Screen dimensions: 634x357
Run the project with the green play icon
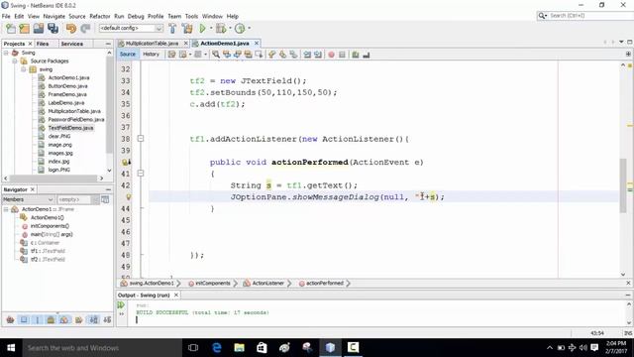coord(202,29)
